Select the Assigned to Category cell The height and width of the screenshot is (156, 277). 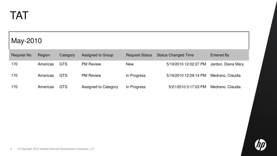pyautogui.click(x=100, y=87)
